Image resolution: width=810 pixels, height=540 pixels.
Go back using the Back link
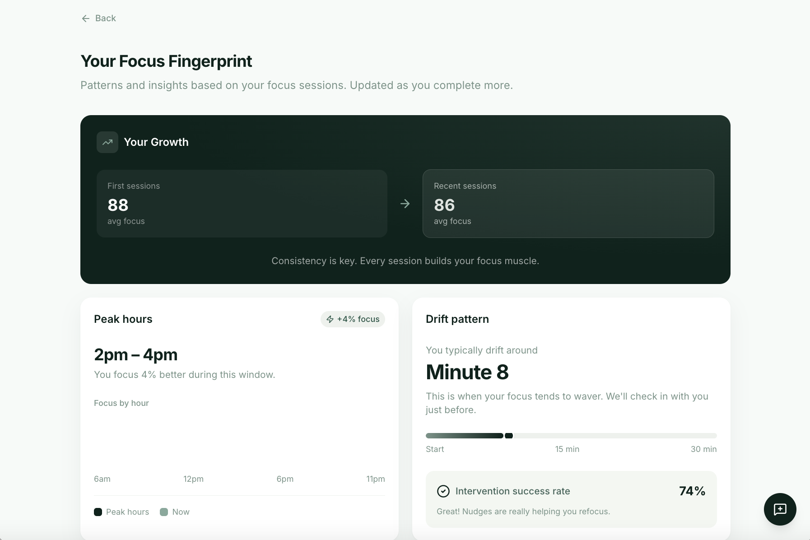tap(98, 18)
